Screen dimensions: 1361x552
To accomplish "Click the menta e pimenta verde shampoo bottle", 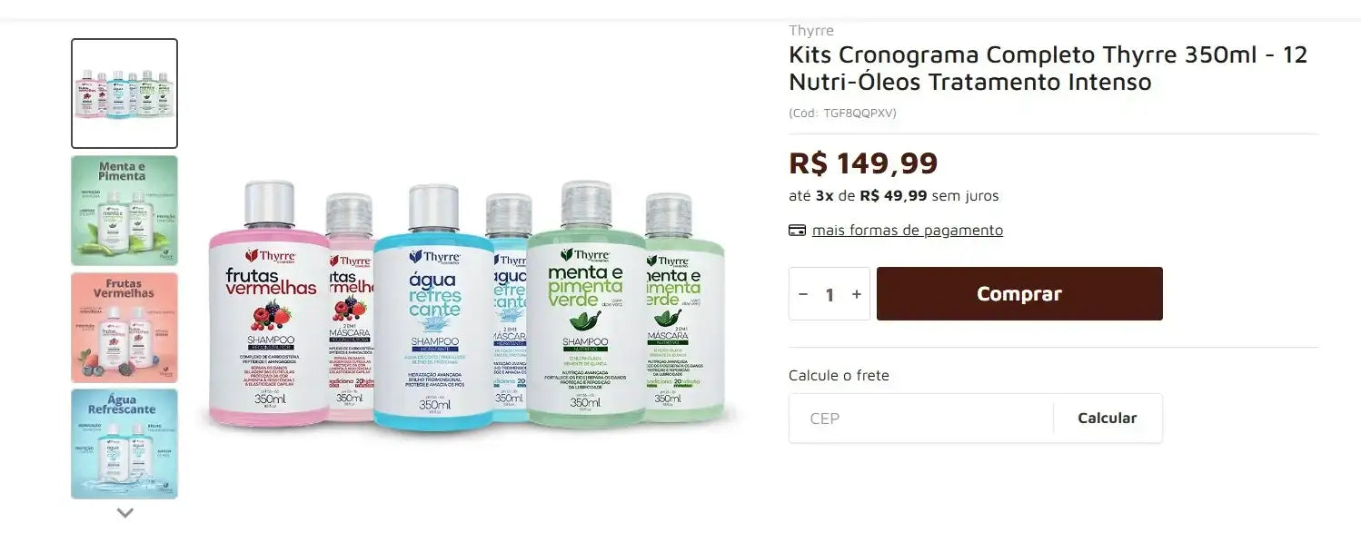I will click(586, 304).
